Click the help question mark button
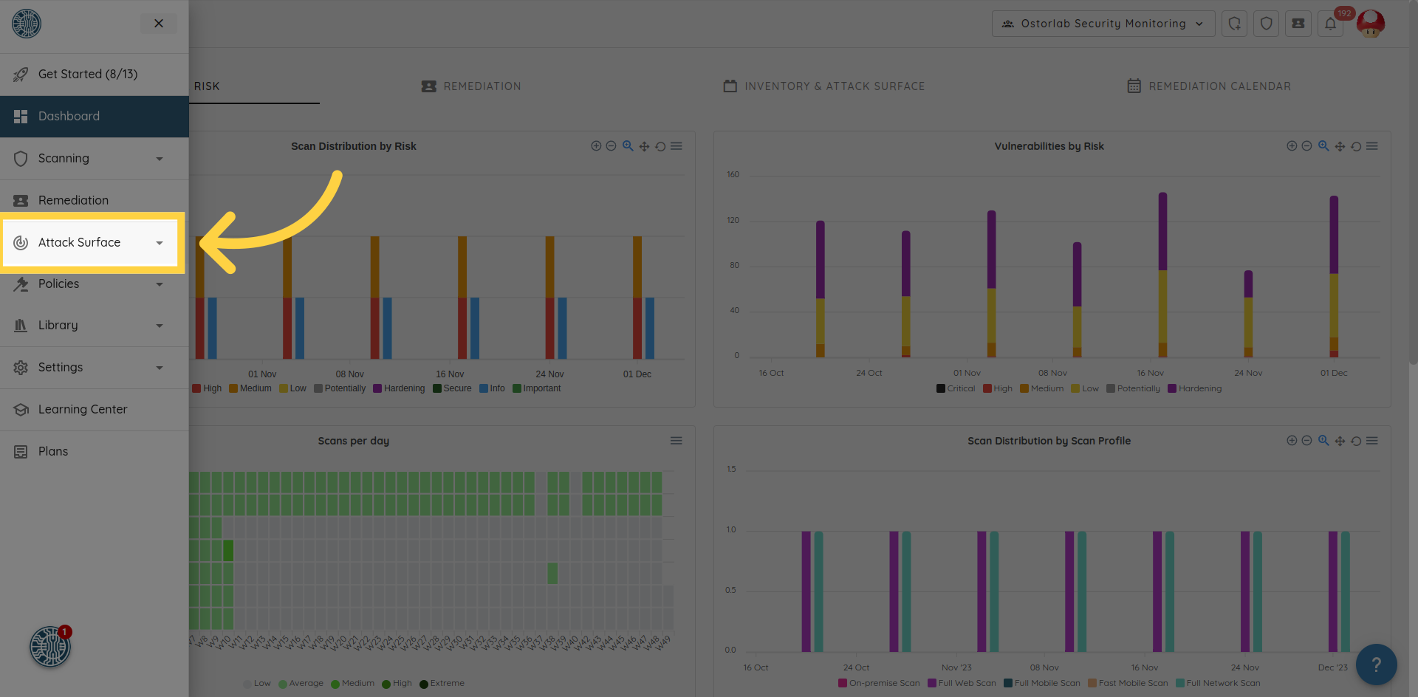The height and width of the screenshot is (697, 1418). pos(1376,665)
